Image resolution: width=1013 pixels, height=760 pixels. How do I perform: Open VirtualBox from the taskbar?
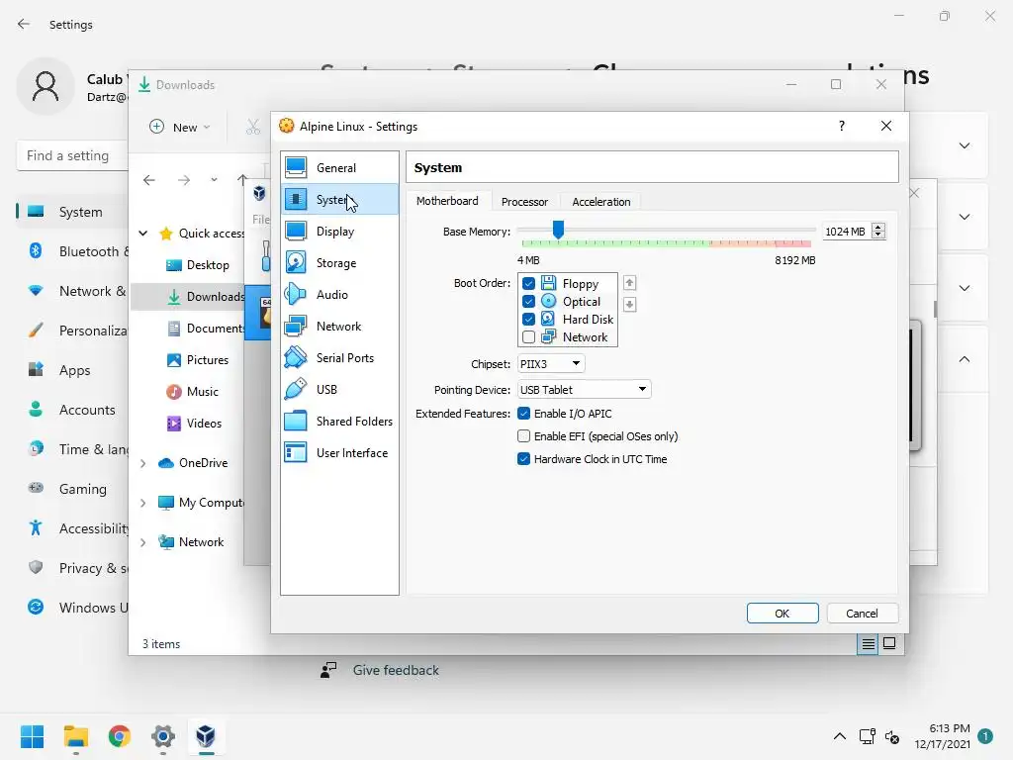tap(206, 735)
